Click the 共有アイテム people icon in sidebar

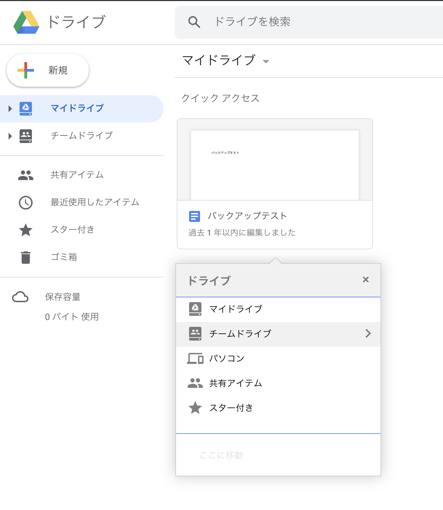(x=26, y=175)
